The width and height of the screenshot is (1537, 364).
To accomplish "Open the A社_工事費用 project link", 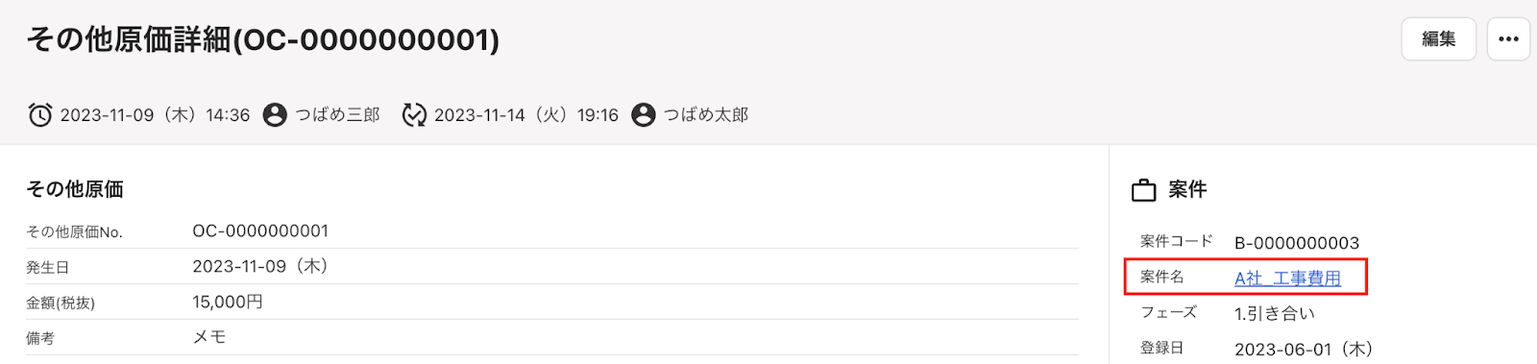I will click(x=1287, y=279).
